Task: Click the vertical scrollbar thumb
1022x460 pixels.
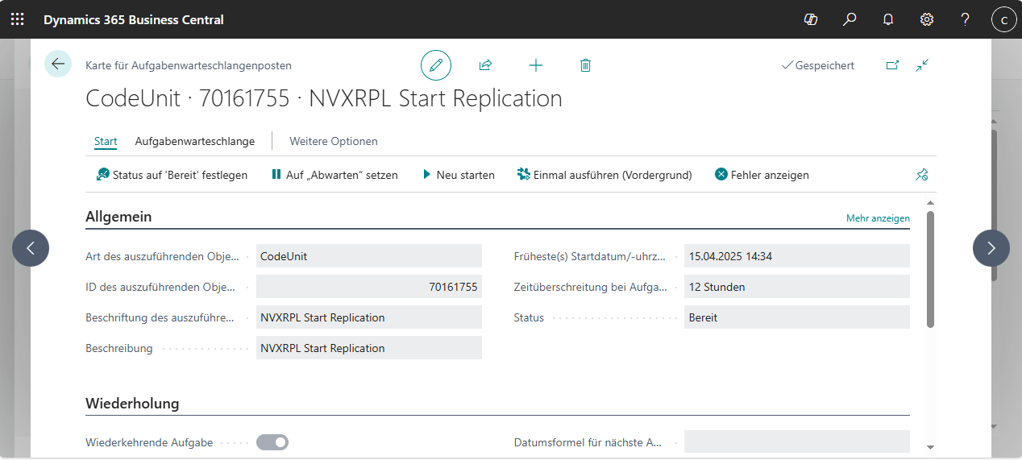Action: pyautogui.click(x=930, y=269)
